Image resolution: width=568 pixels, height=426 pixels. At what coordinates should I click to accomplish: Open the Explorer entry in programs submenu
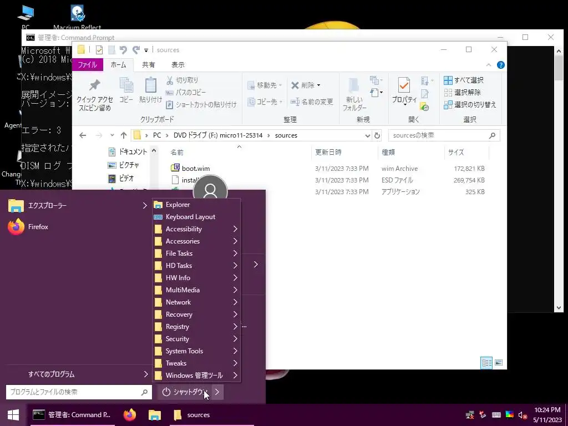click(196, 205)
